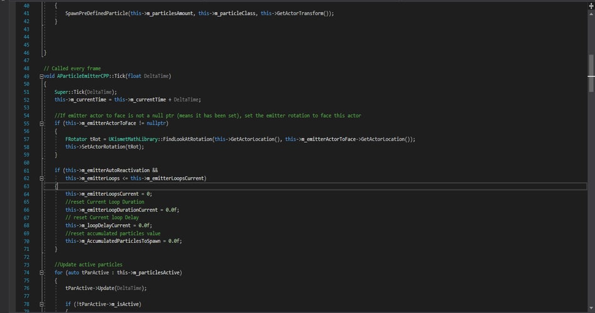
Task: Click "m_particlesActive)" on line 74
Action: pyautogui.click(x=157, y=272)
